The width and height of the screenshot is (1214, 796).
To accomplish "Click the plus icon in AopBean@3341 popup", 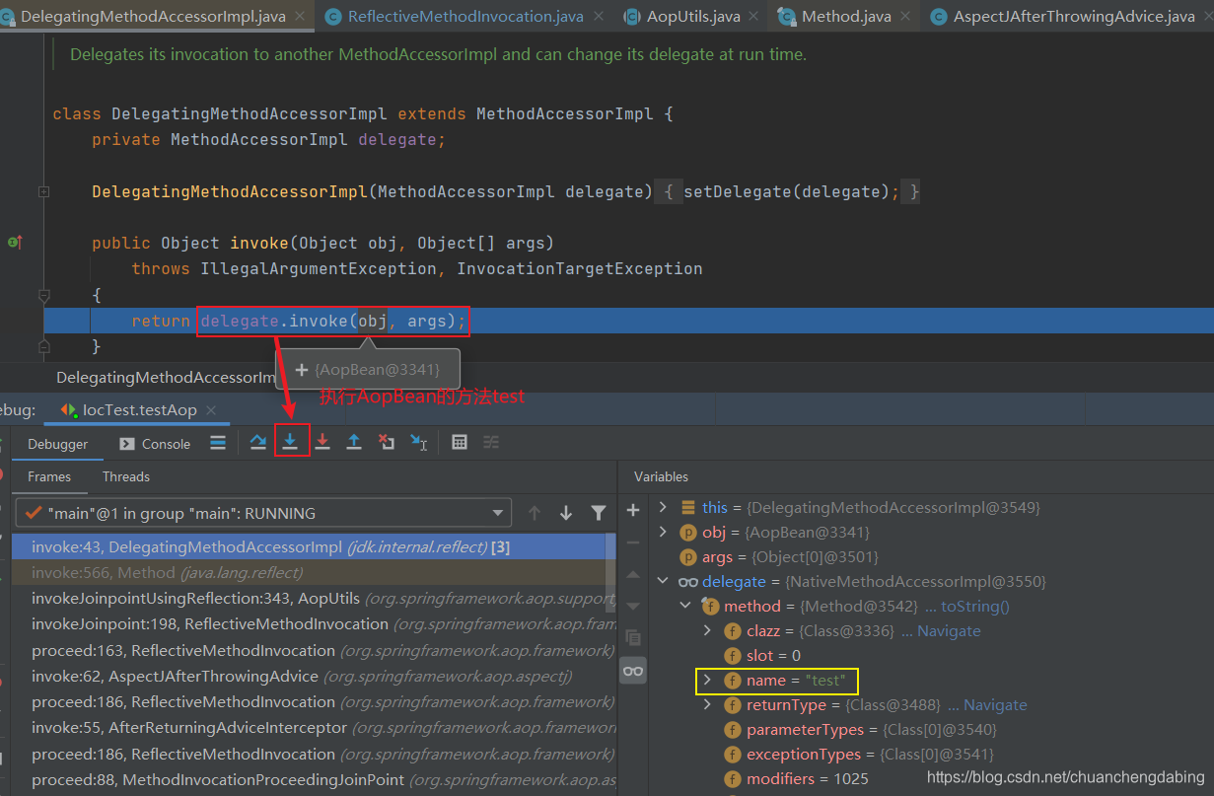I will (x=301, y=370).
